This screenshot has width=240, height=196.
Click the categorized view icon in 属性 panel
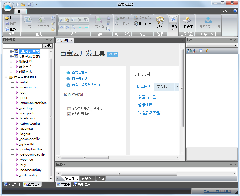(x=189, y=51)
